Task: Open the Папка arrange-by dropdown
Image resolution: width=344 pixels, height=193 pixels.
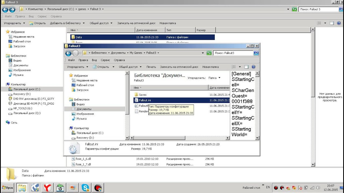Action: (x=214, y=78)
